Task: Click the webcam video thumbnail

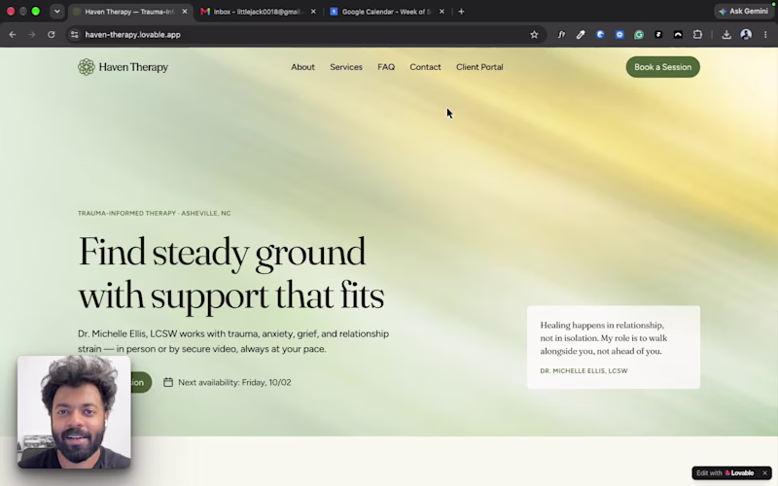Action: click(x=74, y=411)
